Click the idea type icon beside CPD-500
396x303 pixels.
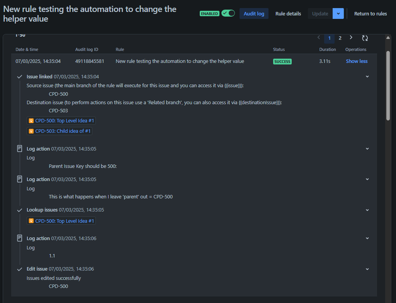[31, 120]
